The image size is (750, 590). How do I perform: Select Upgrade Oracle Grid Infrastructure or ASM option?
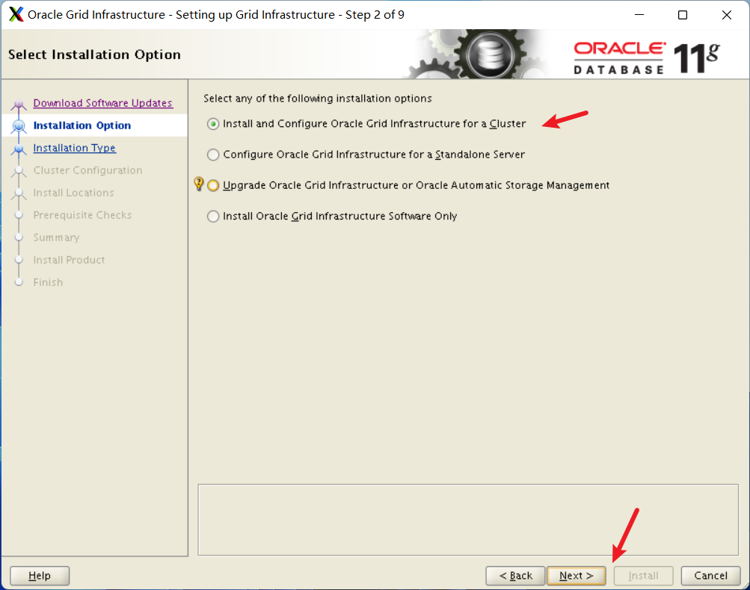coord(213,185)
